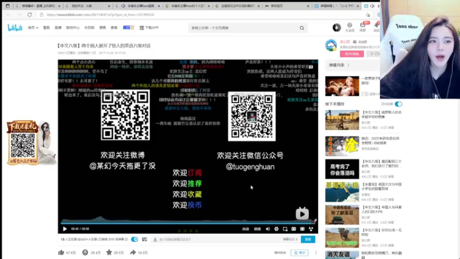Expand the 弹幕礼仪 chevron link
Image resolution: width=460 pixels, height=259 pixels.
(x=290, y=239)
